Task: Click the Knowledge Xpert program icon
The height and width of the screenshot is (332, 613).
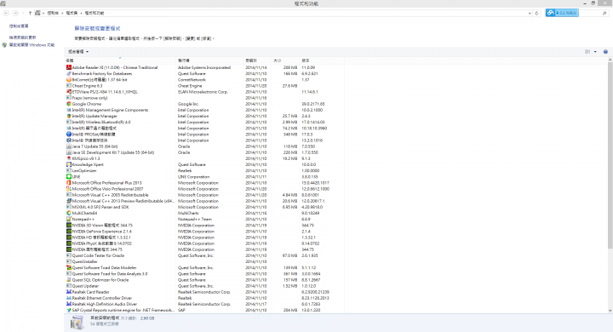Action: pos(69,164)
